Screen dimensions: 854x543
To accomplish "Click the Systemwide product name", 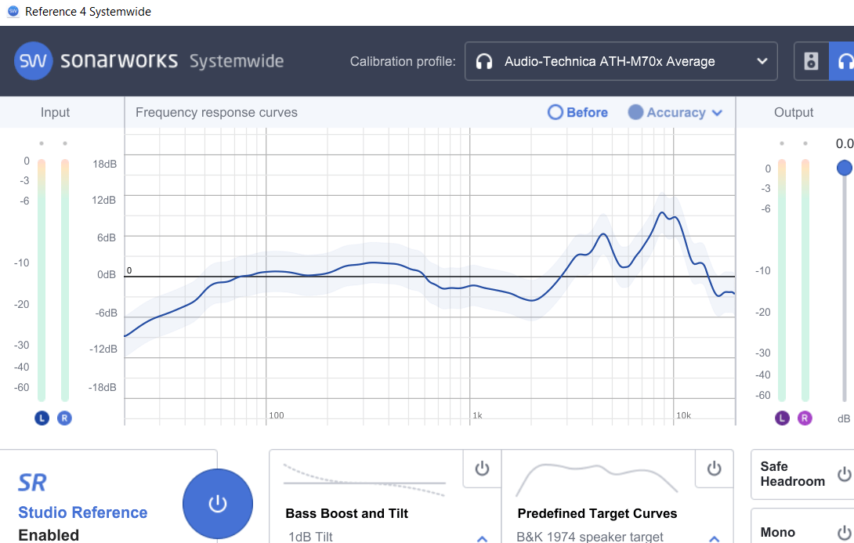I will point(237,61).
